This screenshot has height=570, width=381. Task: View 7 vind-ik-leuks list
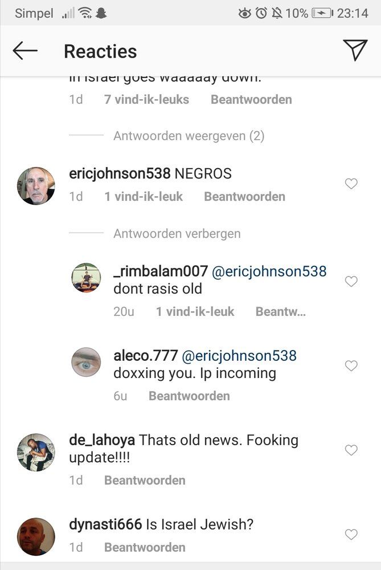tap(146, 100)
